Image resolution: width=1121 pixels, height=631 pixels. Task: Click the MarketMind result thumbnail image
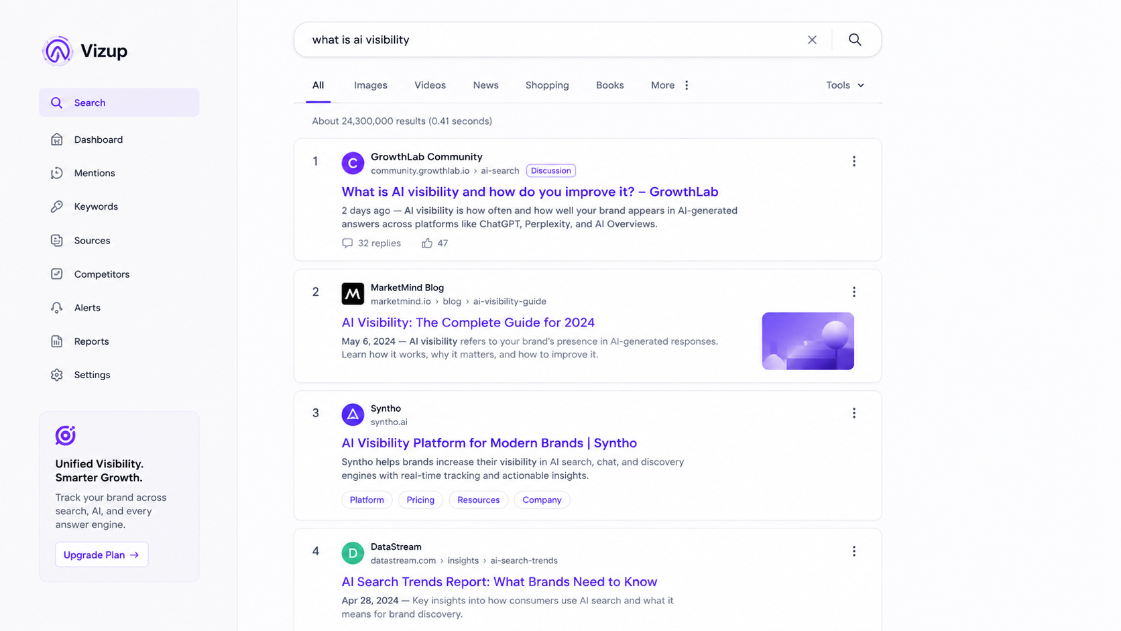[808, 341]
